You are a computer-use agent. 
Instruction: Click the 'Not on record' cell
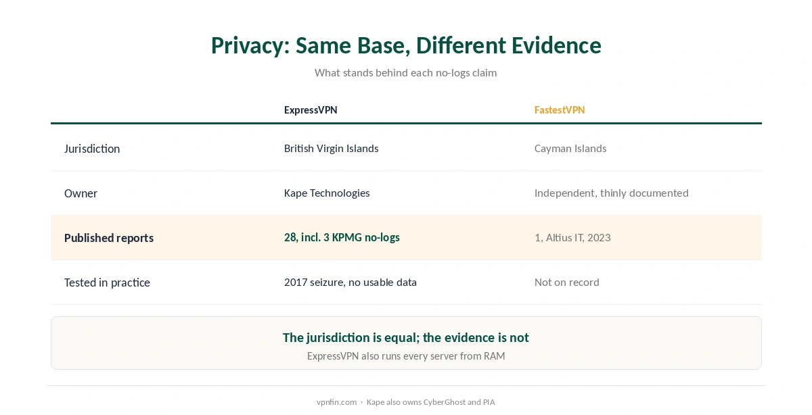coord(567,283)
